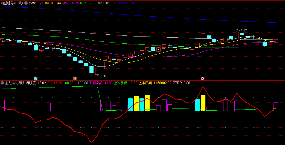Select the 主力成交活跃 indicator title
285x145 pixels.
pyautogui.click(x=14, y=83)
